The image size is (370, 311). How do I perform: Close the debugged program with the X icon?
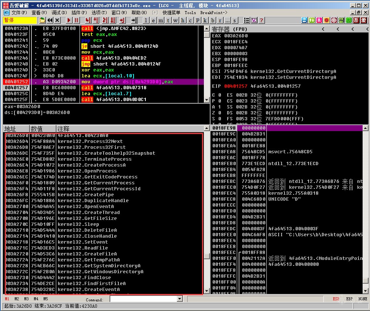click(x=57, y=20)
